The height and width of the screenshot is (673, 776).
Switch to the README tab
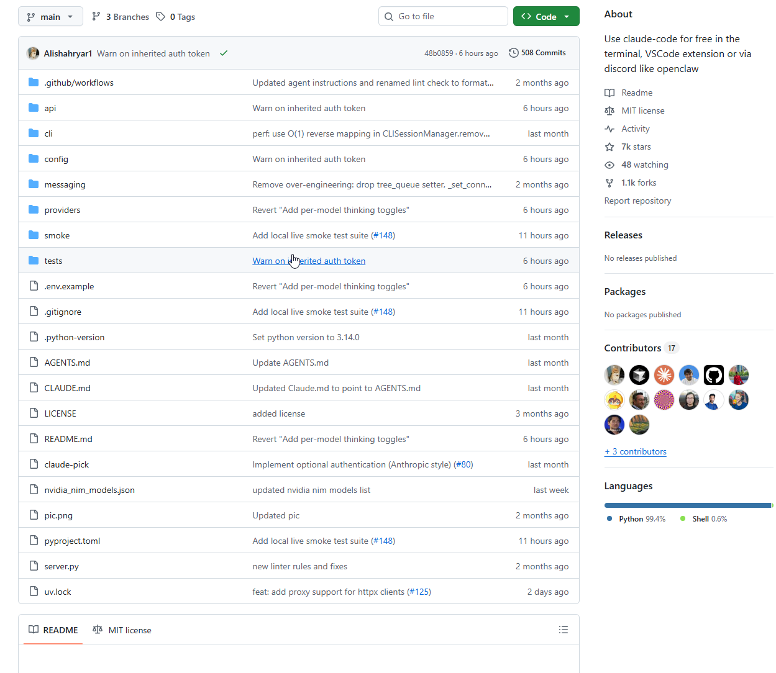53,630
